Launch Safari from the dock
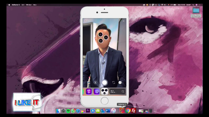 [78, 111]
